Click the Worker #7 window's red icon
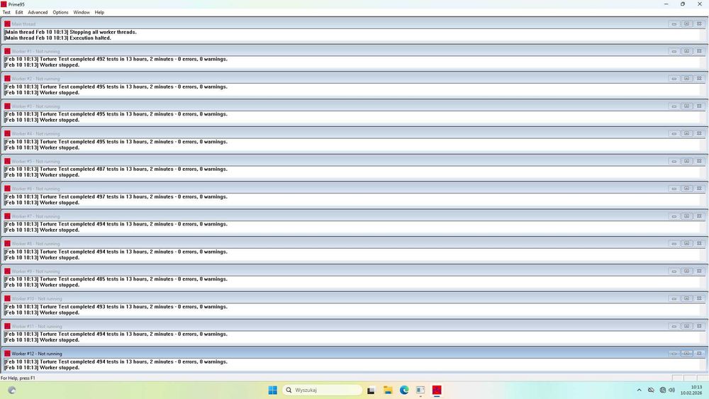This screenshot has height=399, width=709. 7,216
